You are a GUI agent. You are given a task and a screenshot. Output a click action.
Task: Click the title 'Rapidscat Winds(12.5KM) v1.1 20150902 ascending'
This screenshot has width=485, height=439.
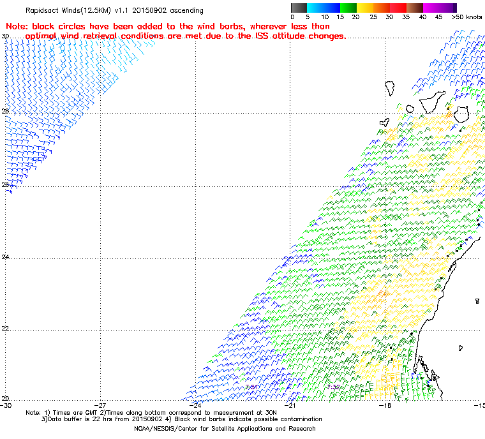(x=114, y=10)
